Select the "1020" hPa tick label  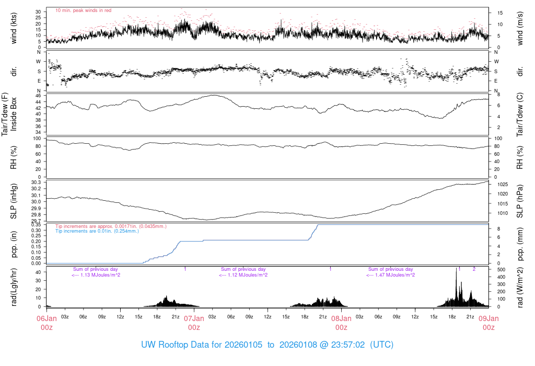point(503,194)
